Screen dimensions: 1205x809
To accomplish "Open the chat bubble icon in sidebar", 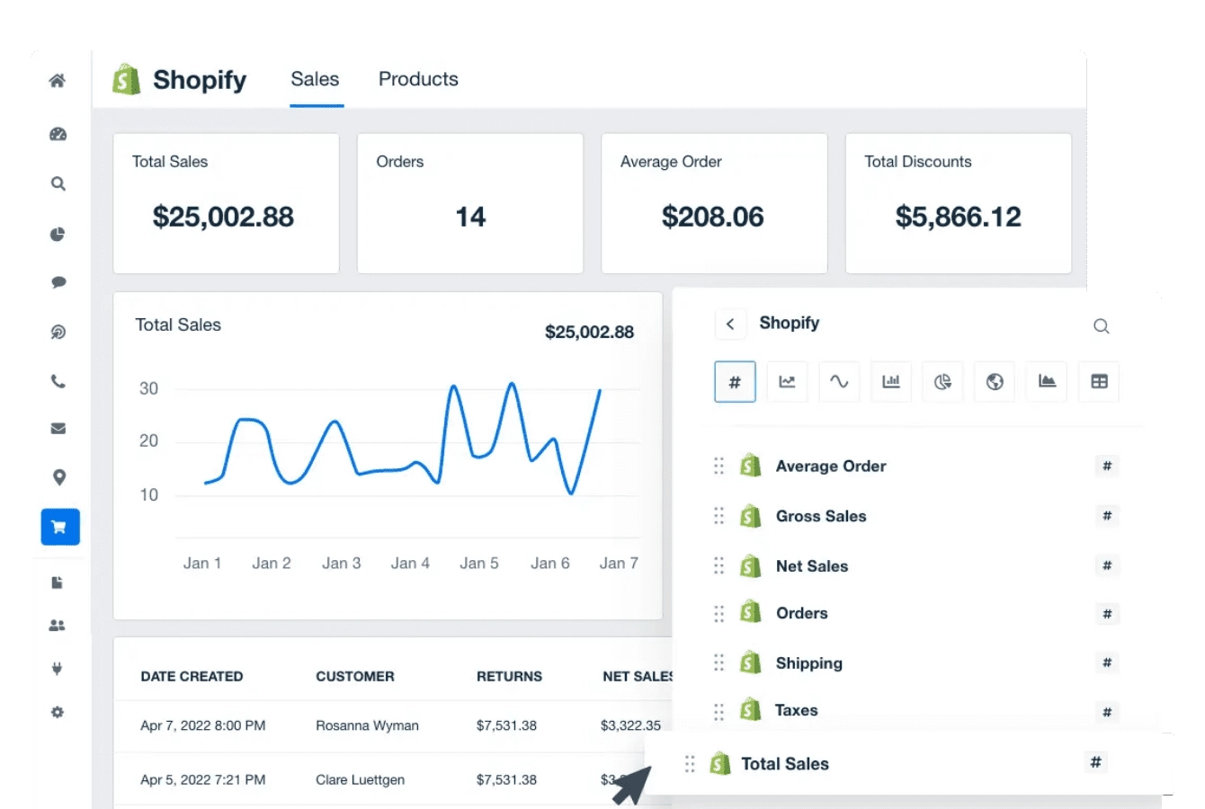I will coord(58,282).
